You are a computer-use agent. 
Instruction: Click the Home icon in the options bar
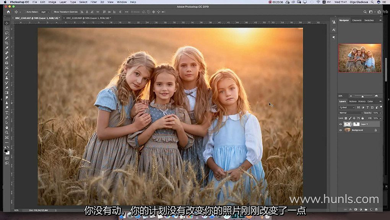click(8, 12)
